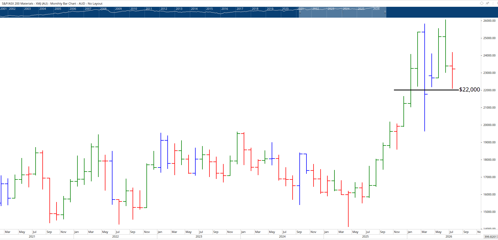Click 2006 in the overview timeline

pyautogui.click(x=73, y=9)
